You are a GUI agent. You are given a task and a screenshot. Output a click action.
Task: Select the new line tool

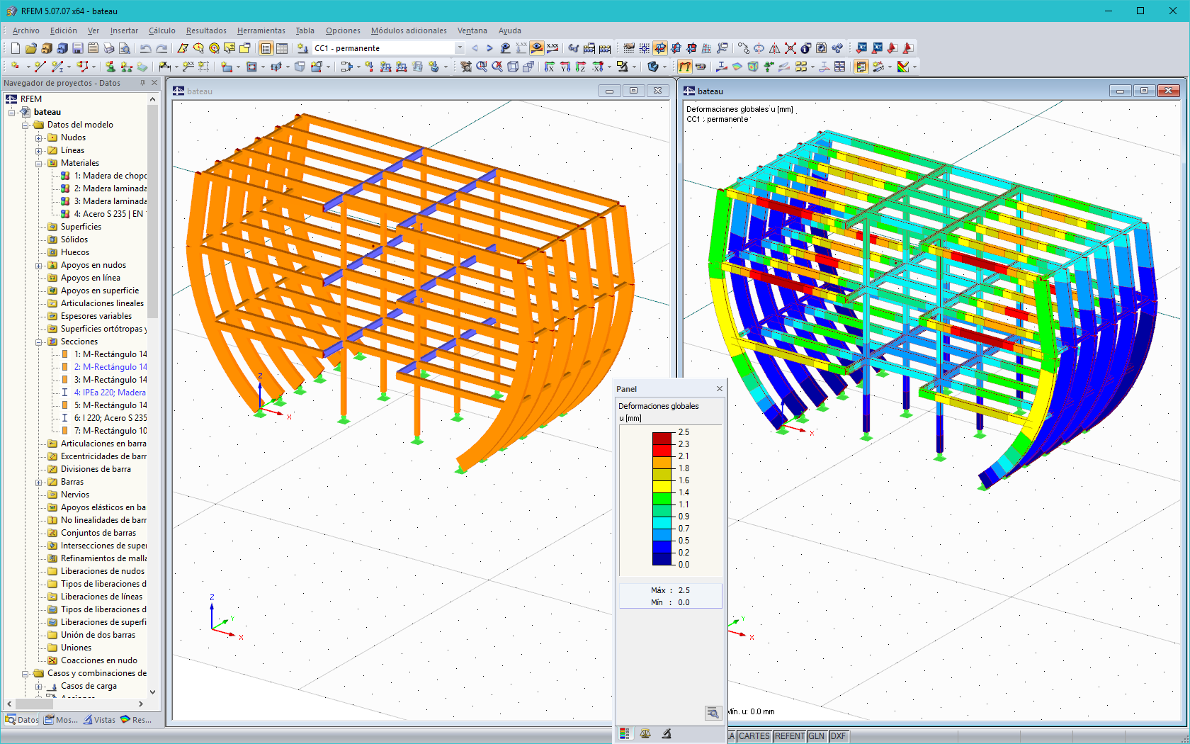(x=40, y=67)
